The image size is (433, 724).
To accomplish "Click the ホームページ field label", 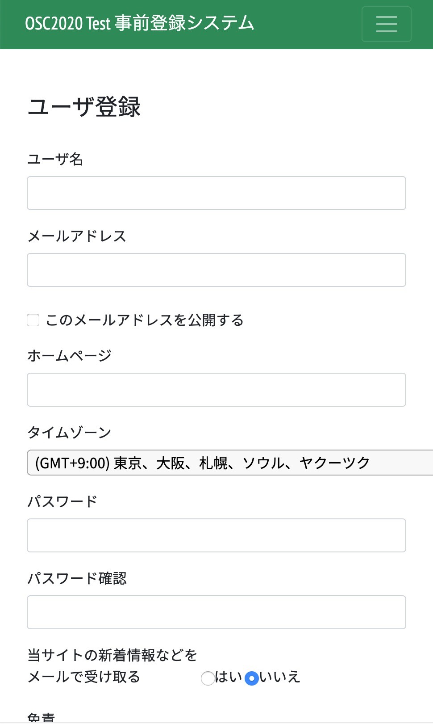I will 69,356.
